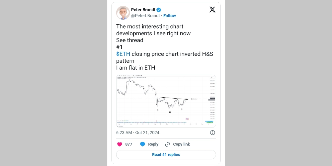This screenshot has height=166, width=332.
Task: Open Peter Brandt's profile avatar
Action: pyautogui.click(x=123, y=13)
